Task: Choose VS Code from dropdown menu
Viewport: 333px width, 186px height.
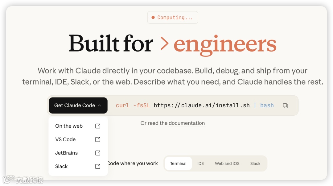Action: 65,139
